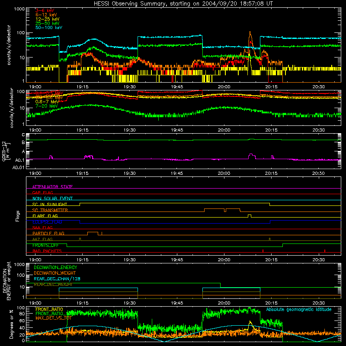Select the ECLIPSE_FLAG label
The image size is (346, 346).
pos(47,222)
